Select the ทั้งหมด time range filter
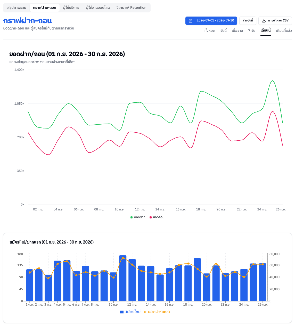Screen dimensions: 295x326 210,31
